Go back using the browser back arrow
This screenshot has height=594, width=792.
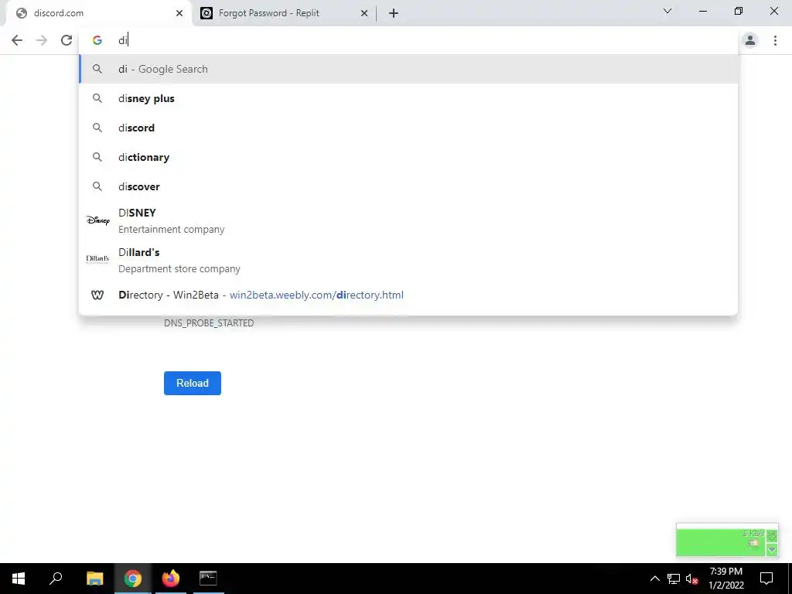(17, 40)
